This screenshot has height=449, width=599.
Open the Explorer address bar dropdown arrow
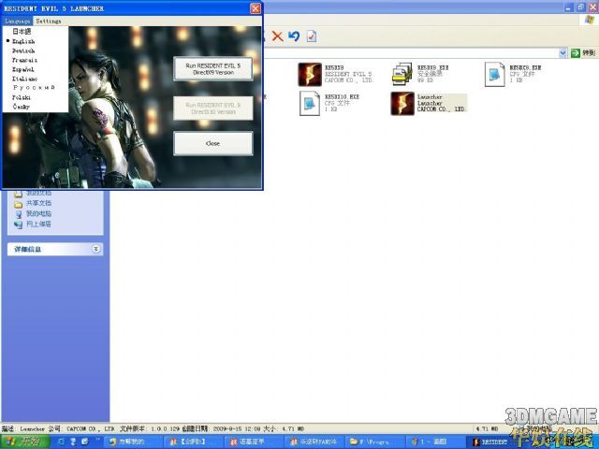(562, 53)
